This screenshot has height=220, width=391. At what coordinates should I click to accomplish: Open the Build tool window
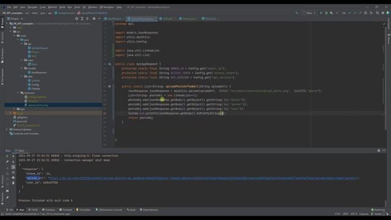click(x=131, y=210)
